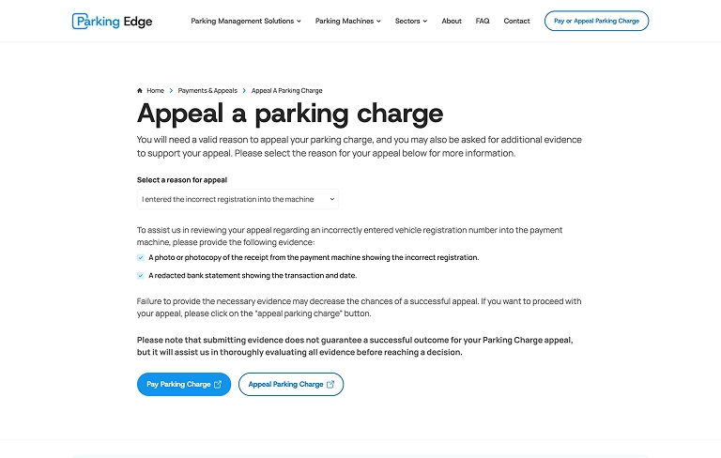Click external link icon on Pay Parking Charge
Screen dimensions: 721x458
[218, 384]
